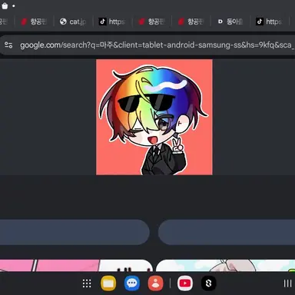This screenshot has height=295, width=295.
Task: Switch to the 동아 browser tab
Action: coord(230,22)
